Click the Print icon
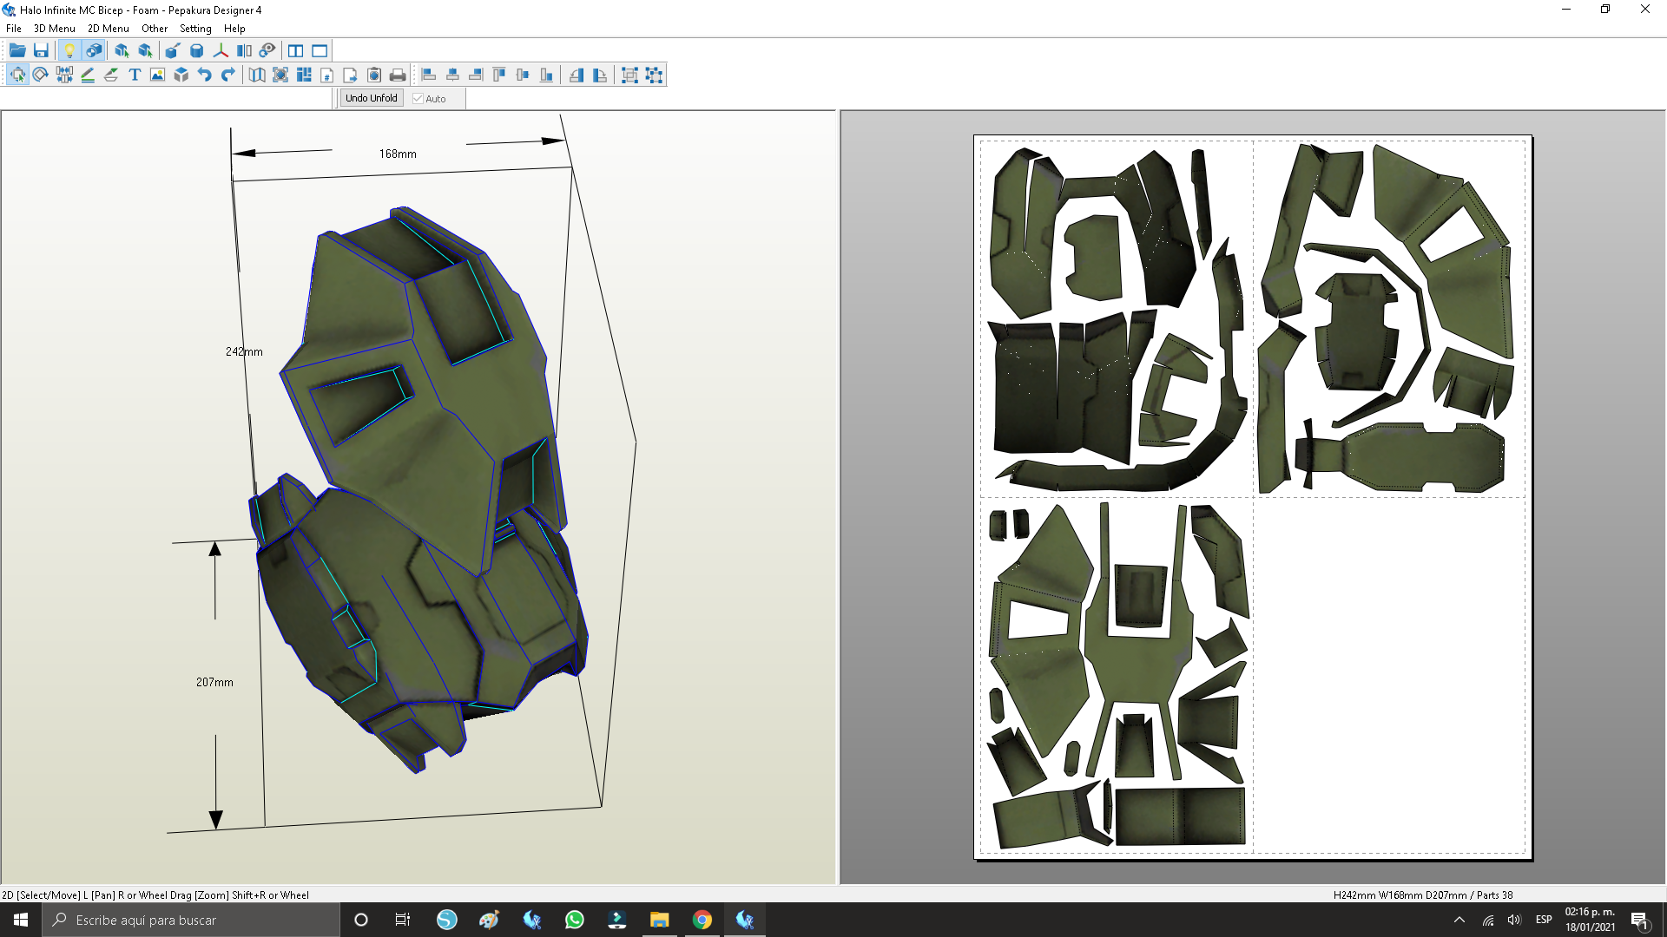 (398, 75)
